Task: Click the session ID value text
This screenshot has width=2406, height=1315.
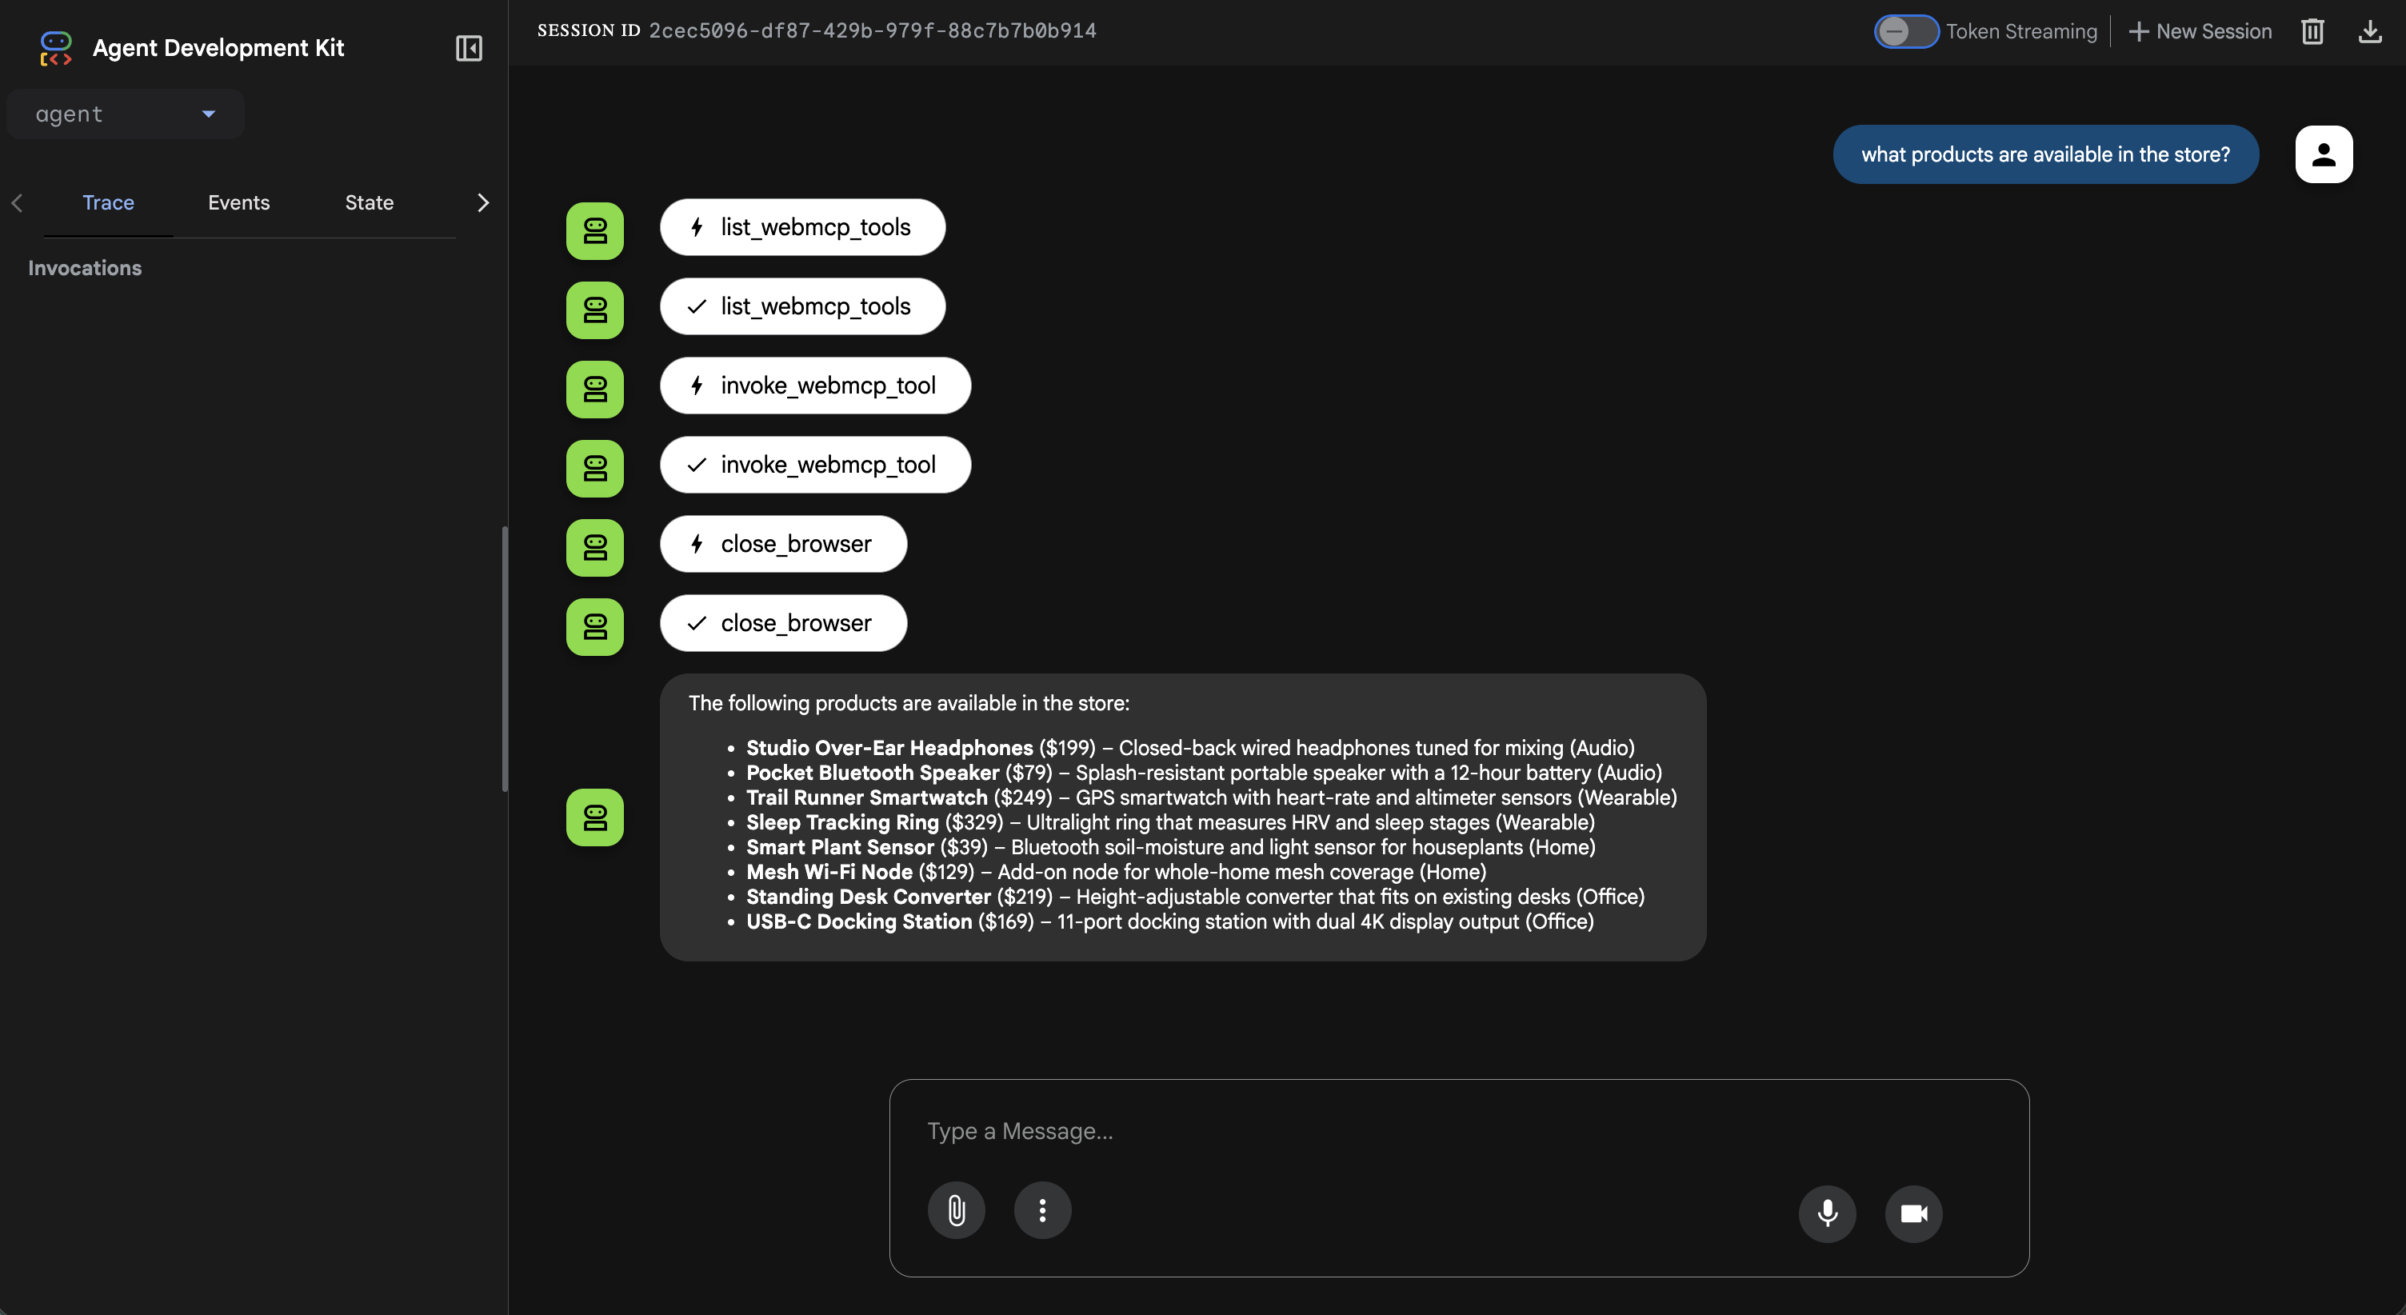Action: [x=873, y=31]
